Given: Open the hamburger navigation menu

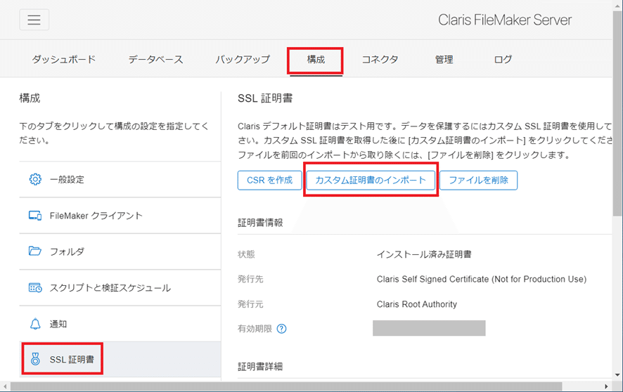Looking at the screenshot, I should [x=34, y=20].
